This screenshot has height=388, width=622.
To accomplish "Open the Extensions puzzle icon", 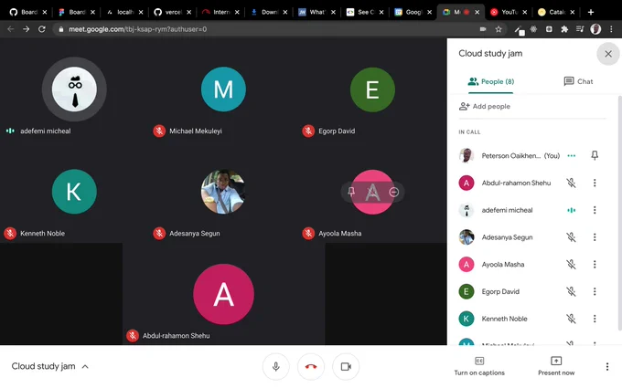I will (564, 29).
